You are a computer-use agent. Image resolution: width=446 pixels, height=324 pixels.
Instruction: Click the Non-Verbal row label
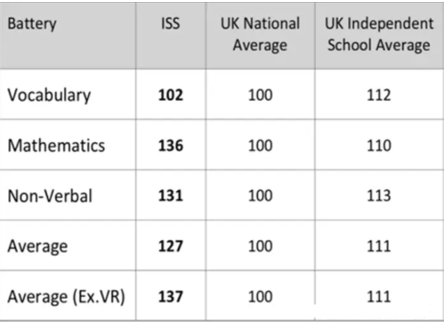[50, 196]
